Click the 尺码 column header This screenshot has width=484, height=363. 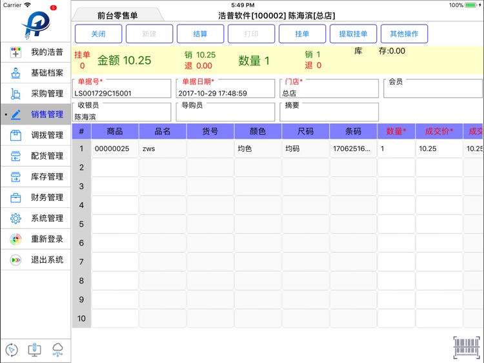(306, 131)
